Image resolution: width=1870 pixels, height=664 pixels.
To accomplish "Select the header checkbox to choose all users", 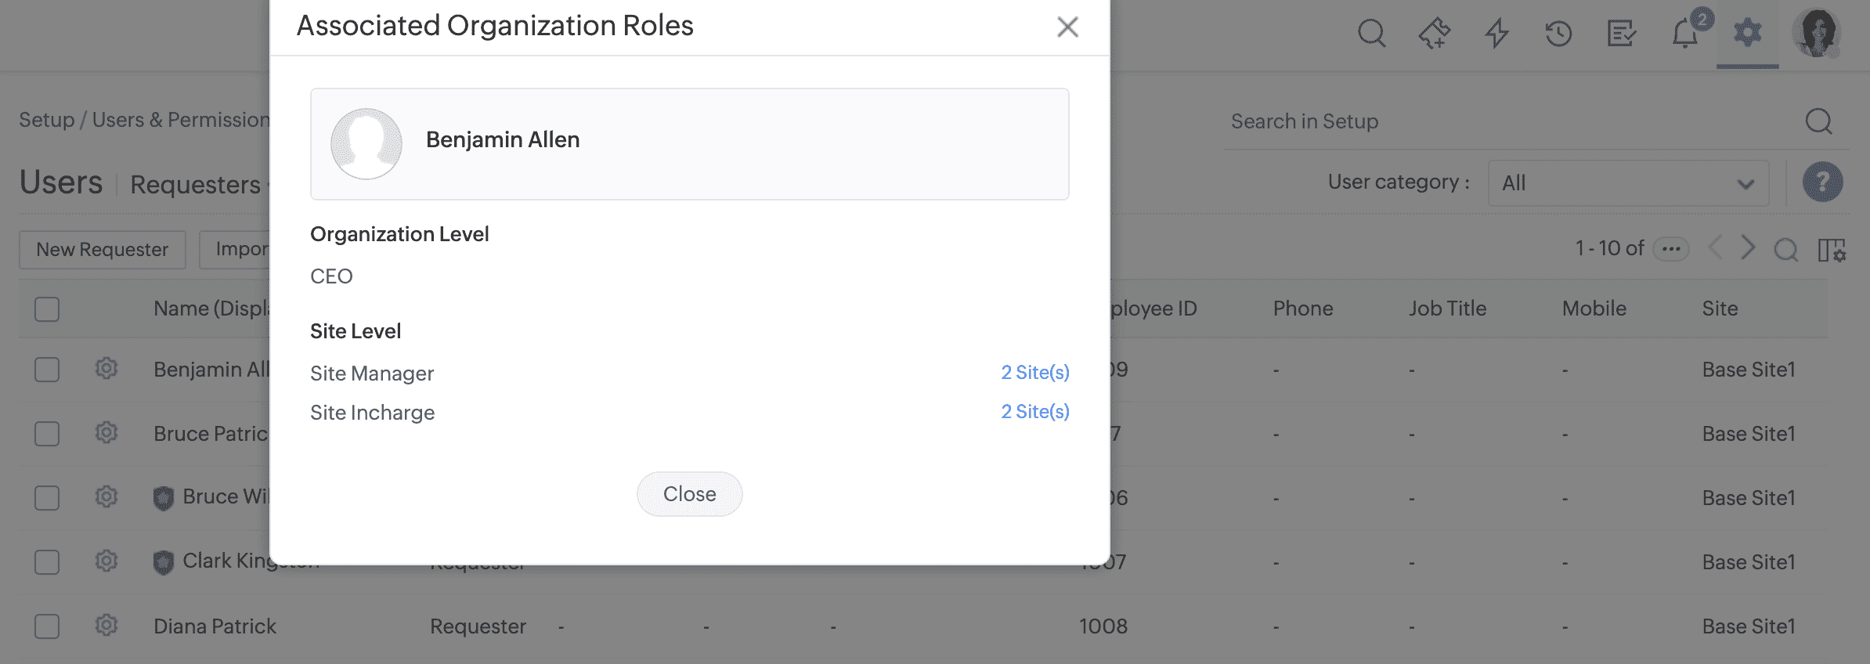I will 46,309.
